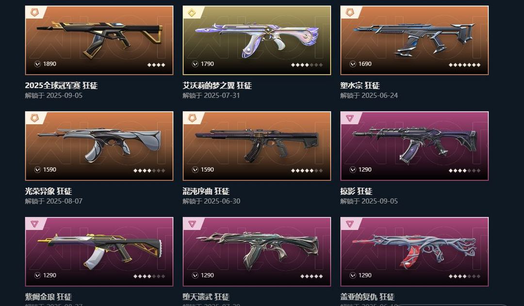The image size is (524, 306).
Task: Click the 混沌序曲 狂徒 skin name
Action: point(206,191)
